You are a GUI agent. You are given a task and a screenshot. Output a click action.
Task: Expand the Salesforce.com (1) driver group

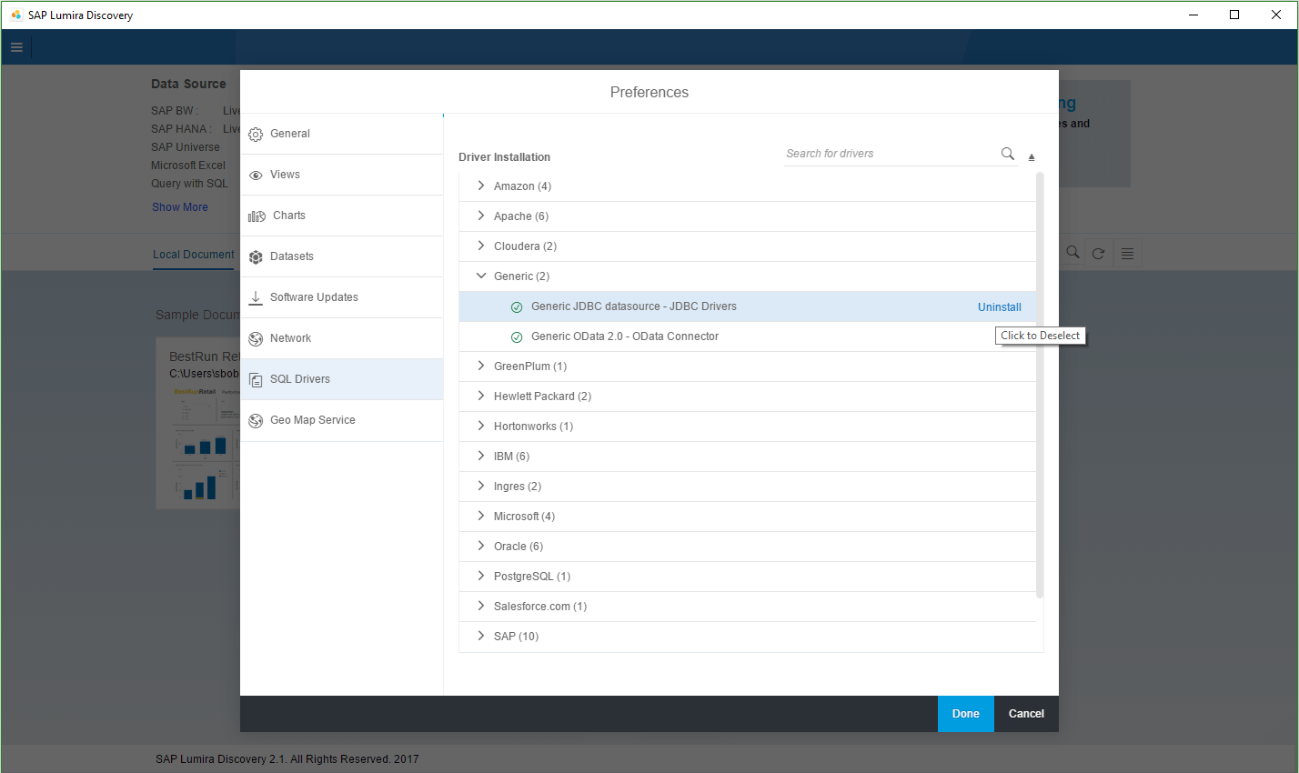[481, 606]
